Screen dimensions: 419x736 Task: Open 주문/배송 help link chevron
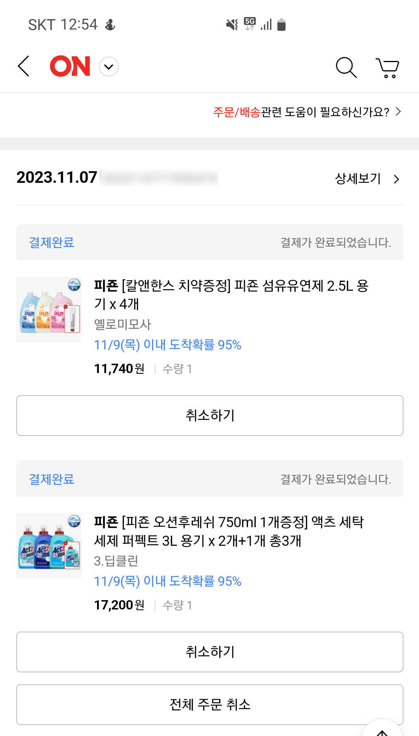coord(398,112)
